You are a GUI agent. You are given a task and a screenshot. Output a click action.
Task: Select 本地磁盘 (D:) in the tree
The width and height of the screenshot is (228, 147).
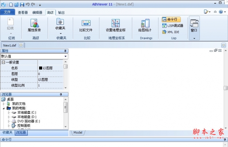tap(27, 117)
